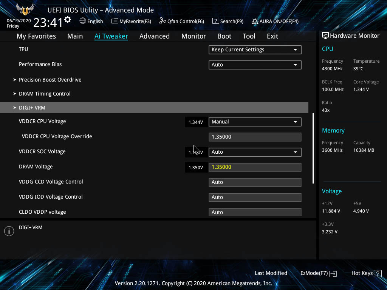The image size is (387, 290).
Task: Select the Ai Tweaker tab
Action: [x=111, y=36]
